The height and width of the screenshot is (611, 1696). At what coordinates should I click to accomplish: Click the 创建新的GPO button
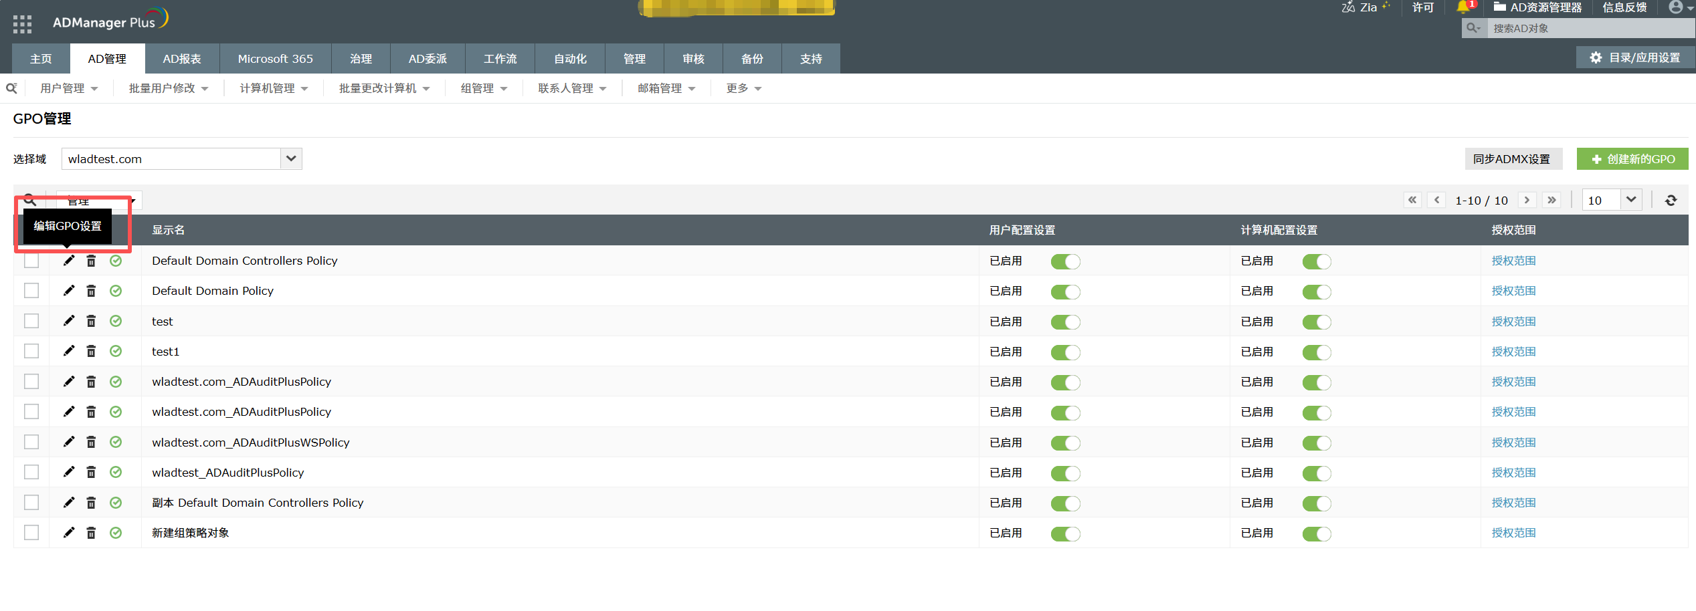pyautogui.click(x=1632, y=159)
